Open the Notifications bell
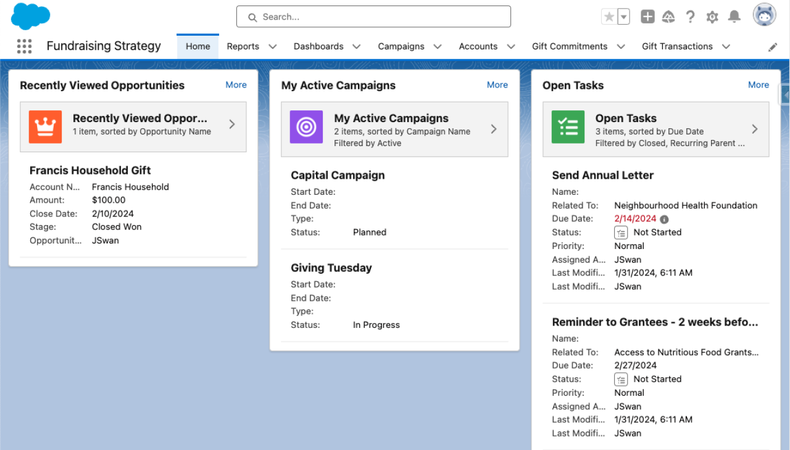This screenshot has height=450, width=790. point(734,17)
